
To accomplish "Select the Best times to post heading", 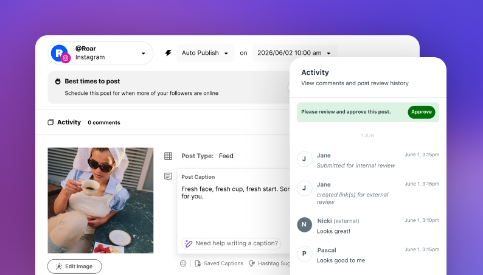I will tap(92, 82).
